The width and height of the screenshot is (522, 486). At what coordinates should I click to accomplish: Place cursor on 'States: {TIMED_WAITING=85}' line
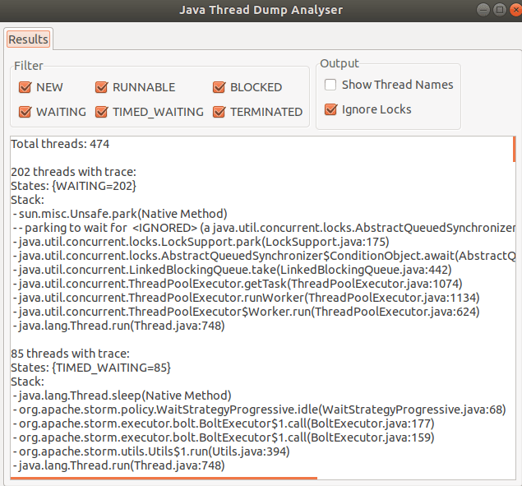(x=90, y=367)
